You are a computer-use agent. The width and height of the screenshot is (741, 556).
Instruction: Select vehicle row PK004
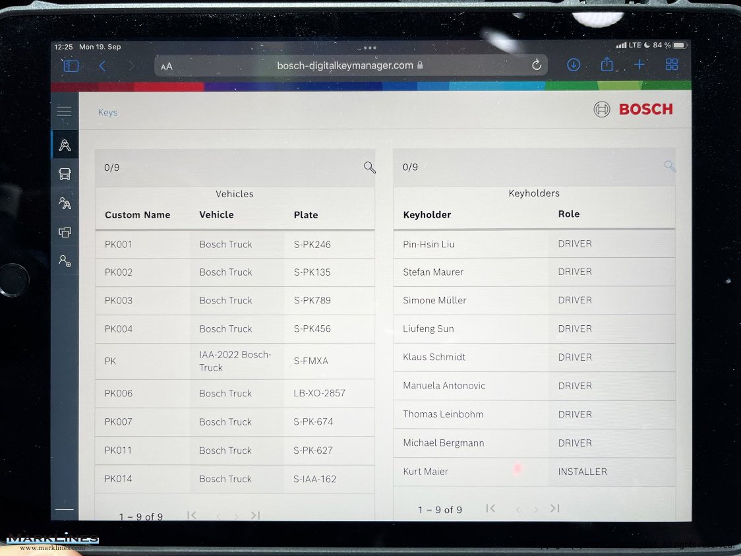click(235, 329)
